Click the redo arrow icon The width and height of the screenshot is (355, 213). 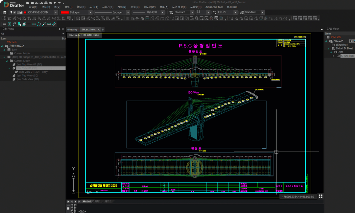tap(59, 3)
